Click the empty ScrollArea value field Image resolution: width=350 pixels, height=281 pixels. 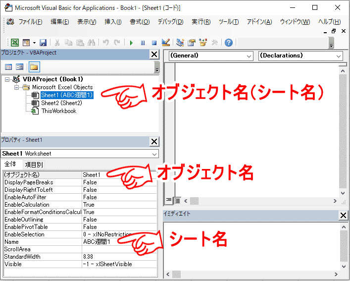(119, 249)
